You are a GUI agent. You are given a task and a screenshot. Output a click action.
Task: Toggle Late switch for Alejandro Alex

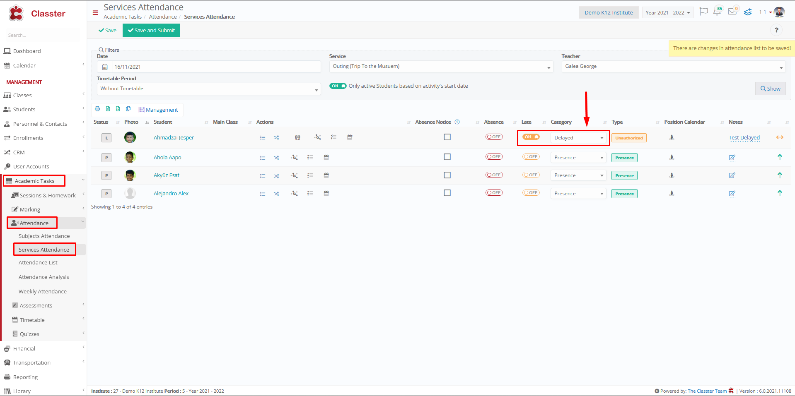pos(531,193)
